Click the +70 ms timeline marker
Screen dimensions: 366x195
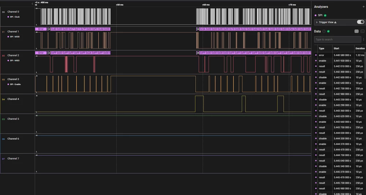coord(292,5)
